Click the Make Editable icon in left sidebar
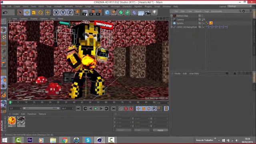Screen dimensions: 256x144 pos(4,21)
